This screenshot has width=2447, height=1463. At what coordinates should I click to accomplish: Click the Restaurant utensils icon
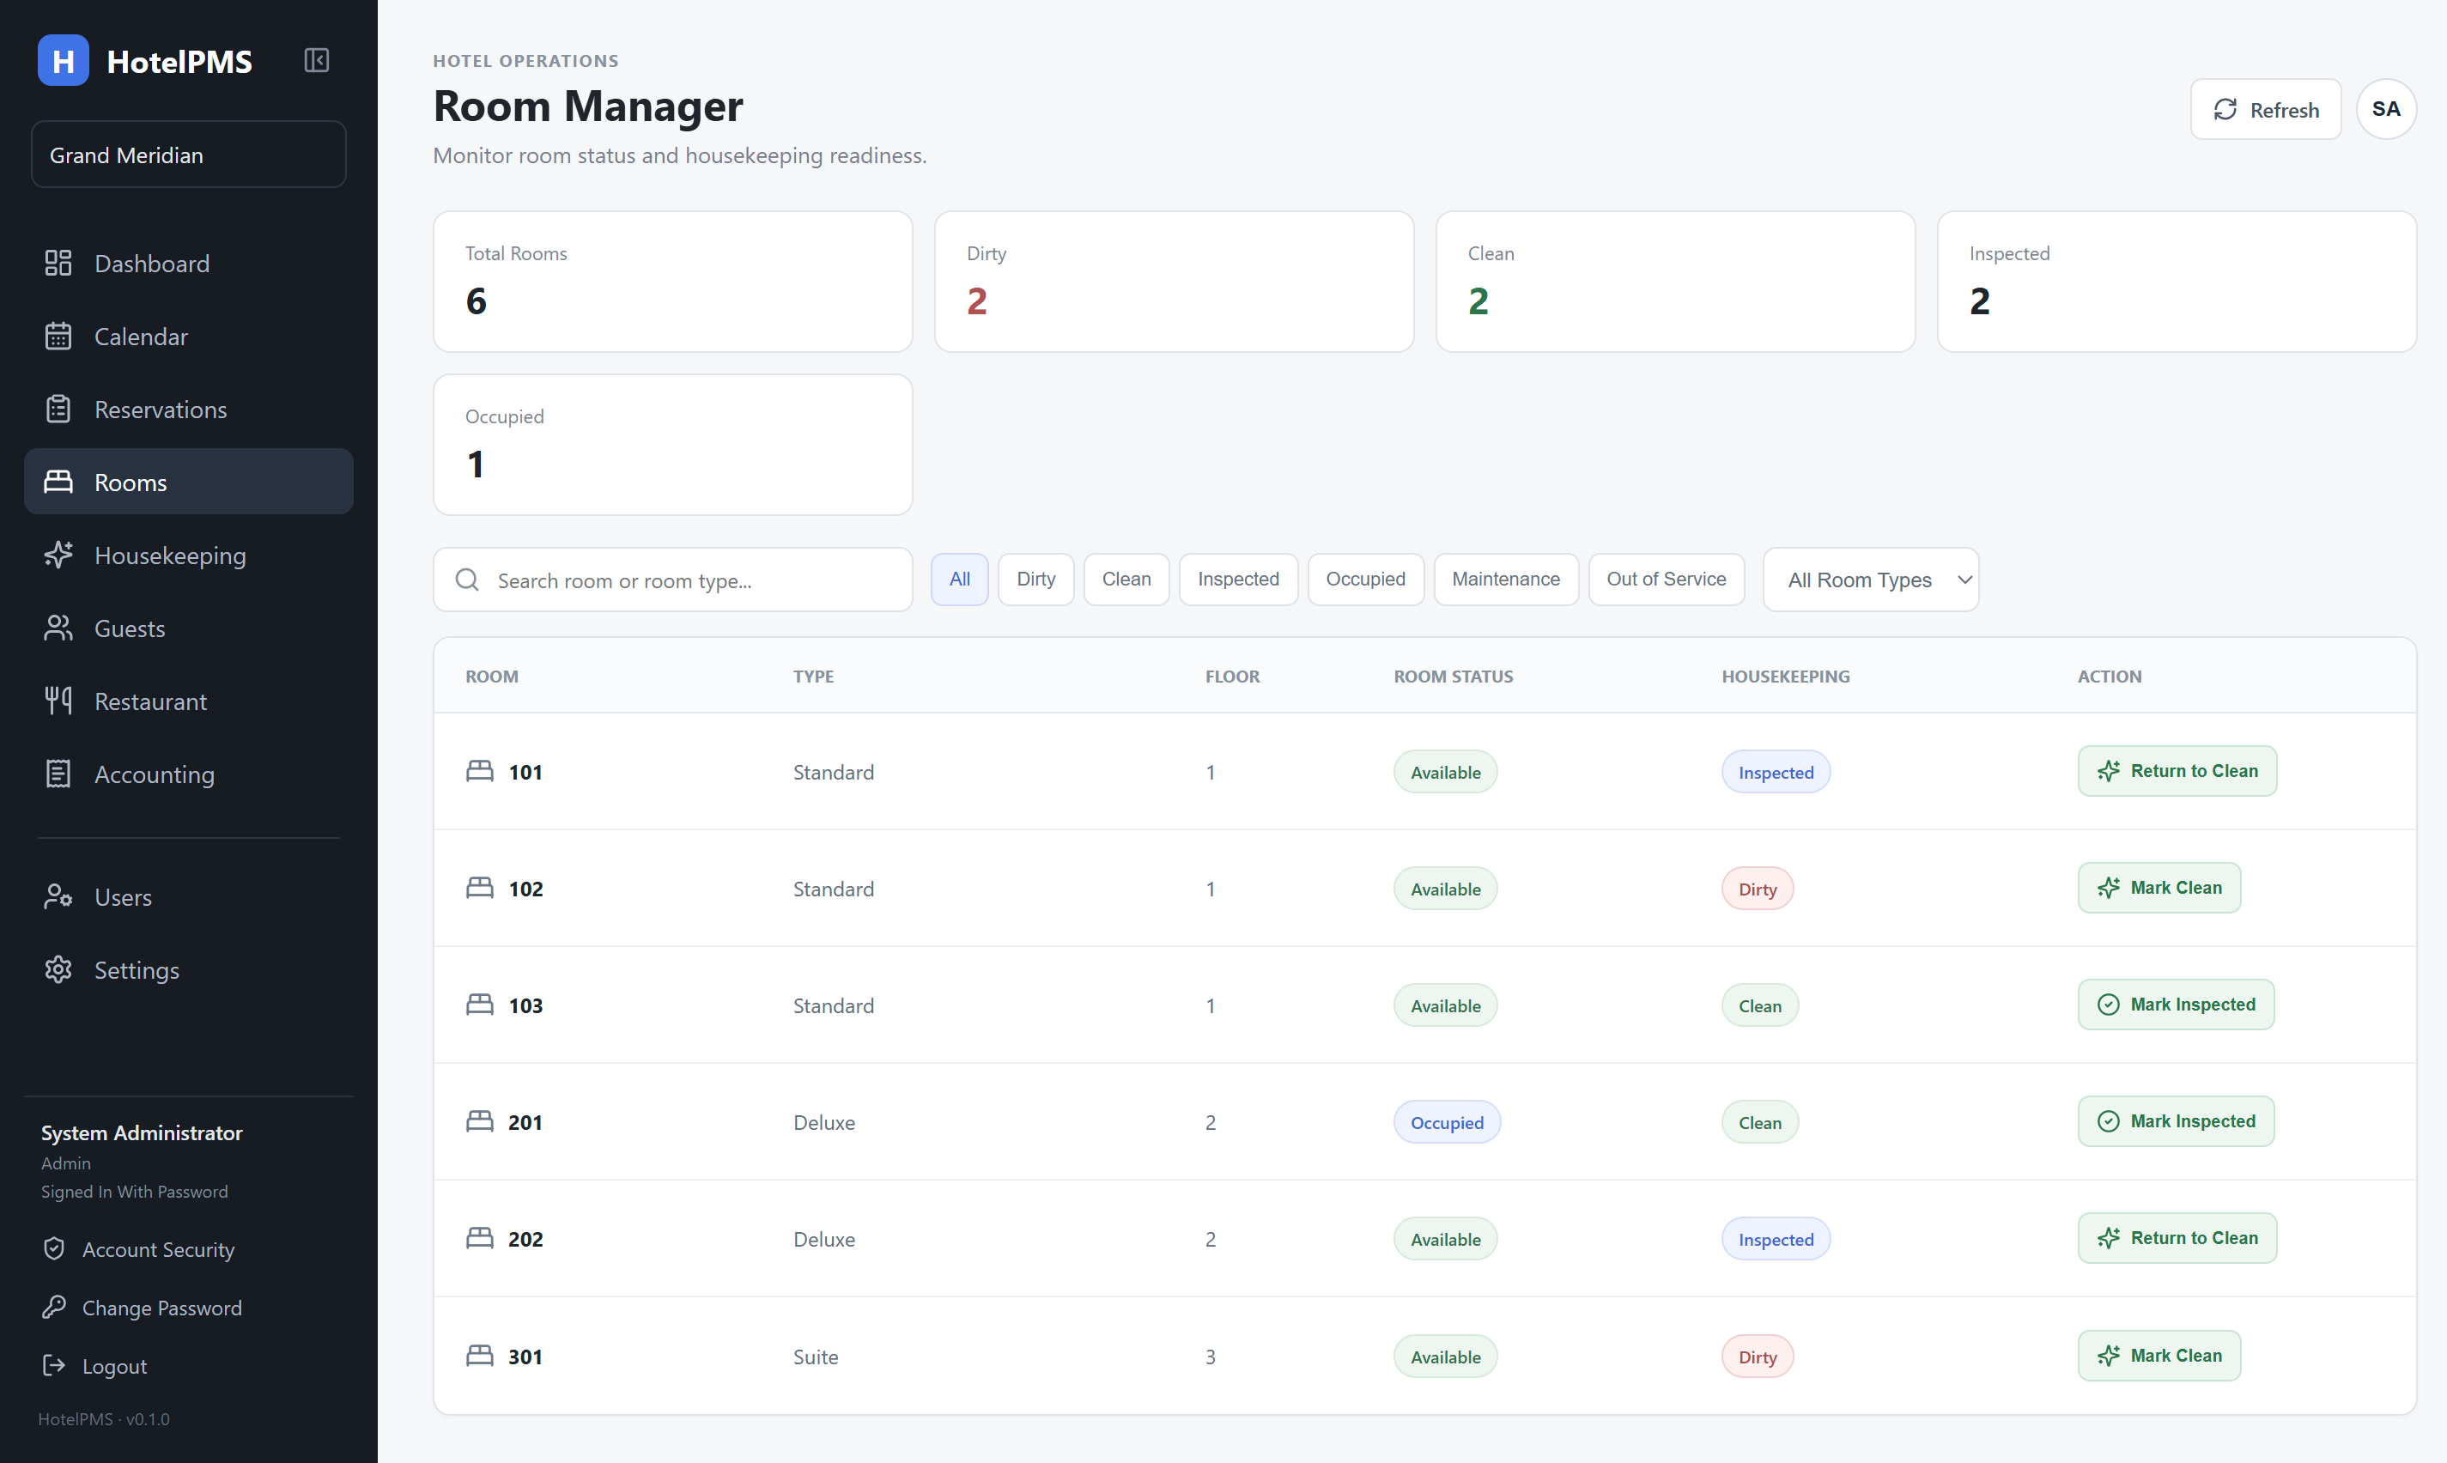(58, 701)
